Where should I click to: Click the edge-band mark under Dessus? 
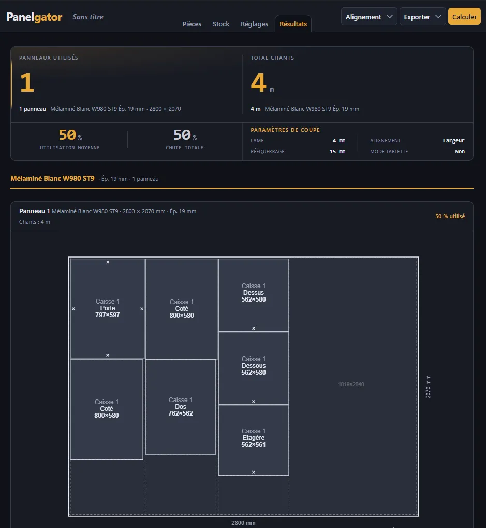pyautogui.click(x=254, y=329)
